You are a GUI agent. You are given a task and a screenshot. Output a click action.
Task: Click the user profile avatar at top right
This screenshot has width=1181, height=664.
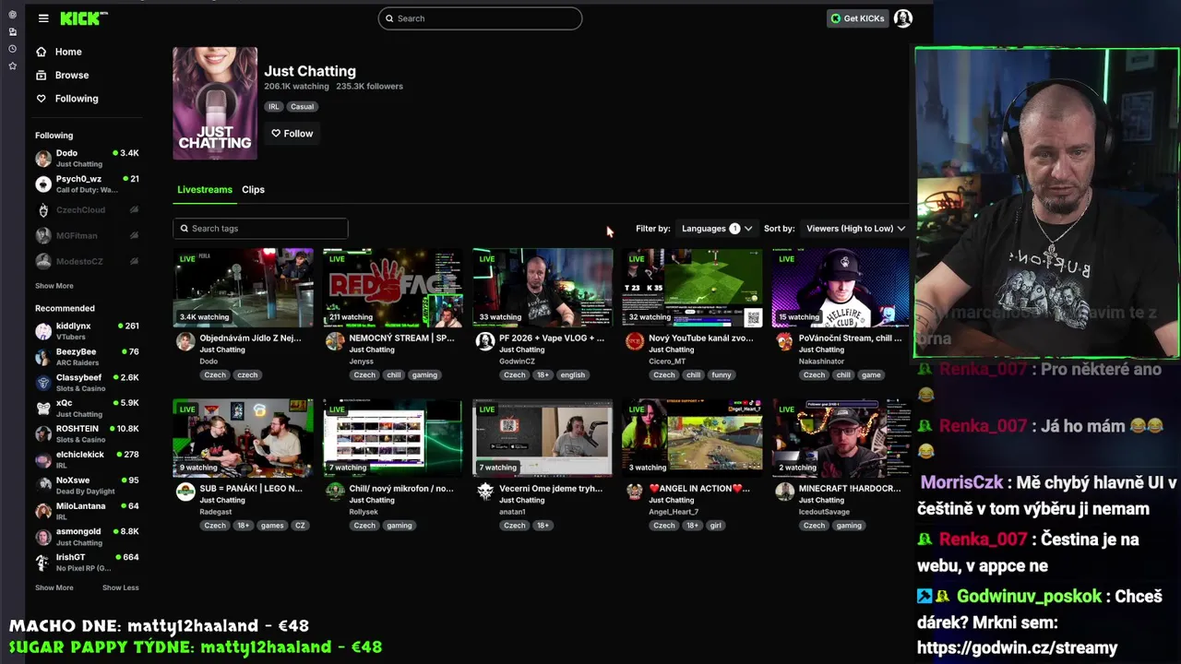[902, 18]
